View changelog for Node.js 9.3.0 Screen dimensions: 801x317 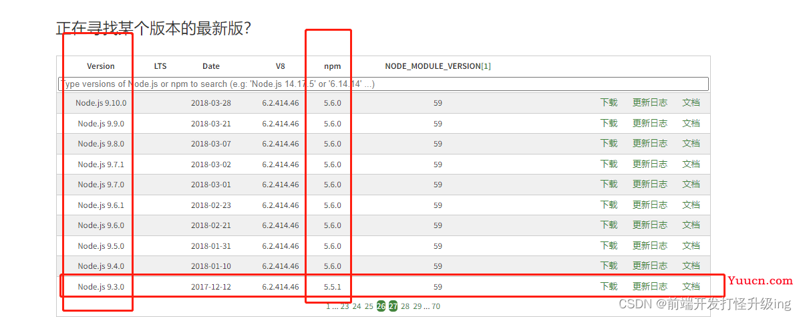pyautogui.click(x=650, y=286)
